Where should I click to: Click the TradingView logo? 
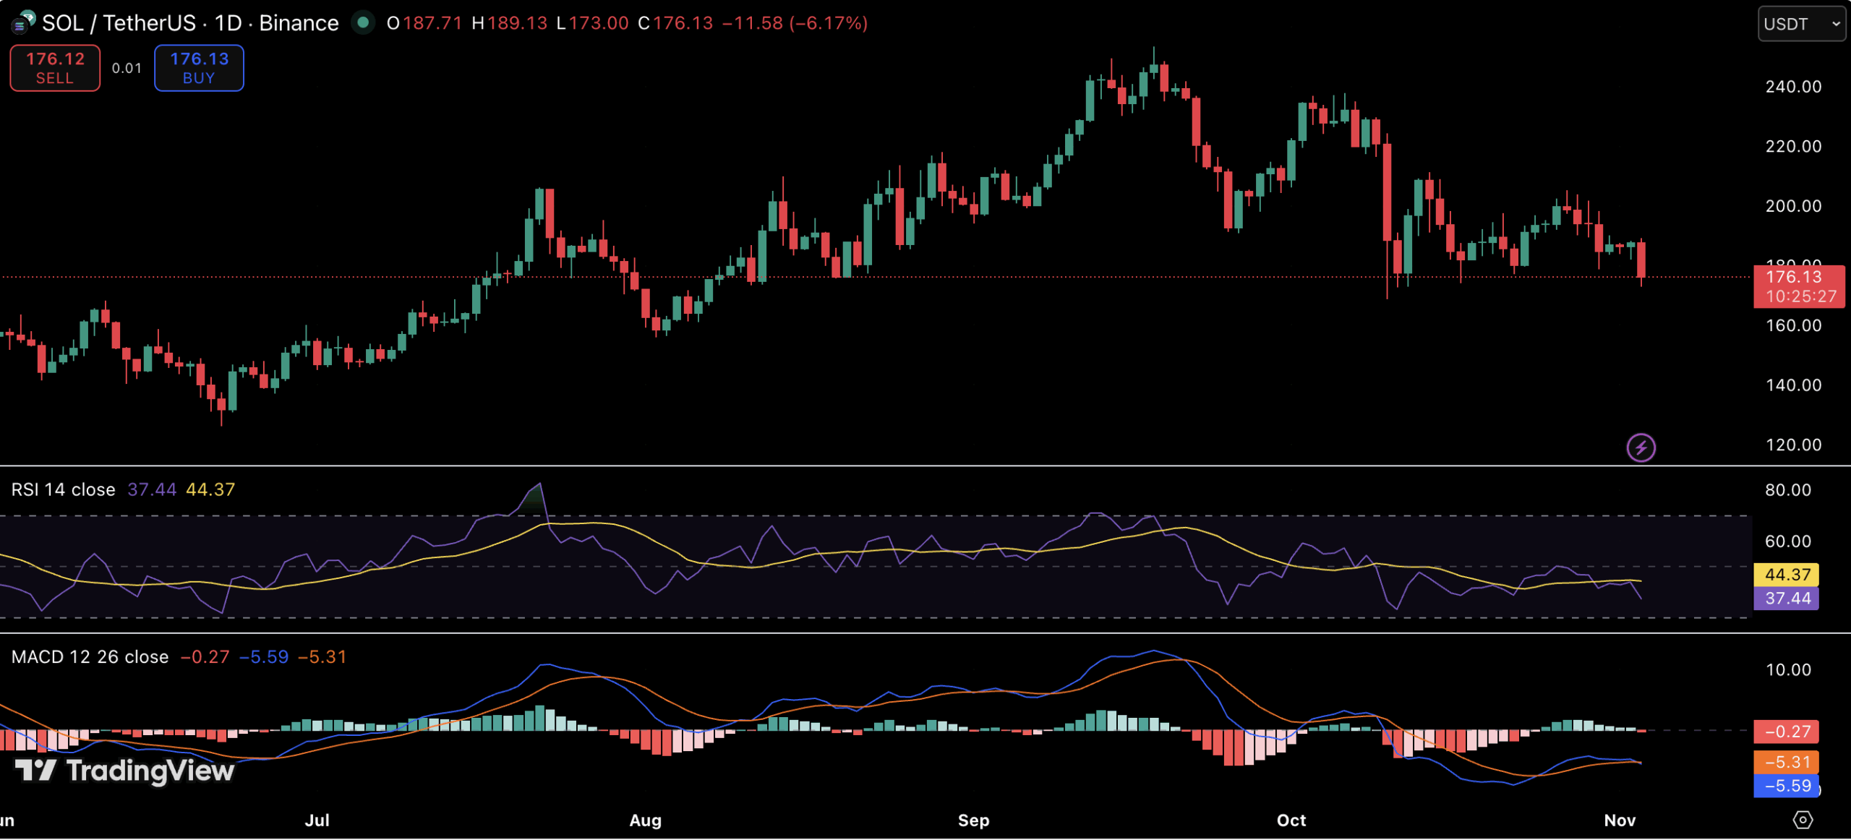125,771
